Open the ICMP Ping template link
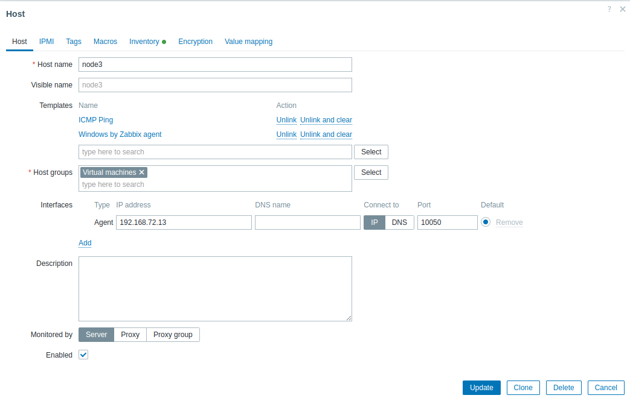 pos(95,120)
